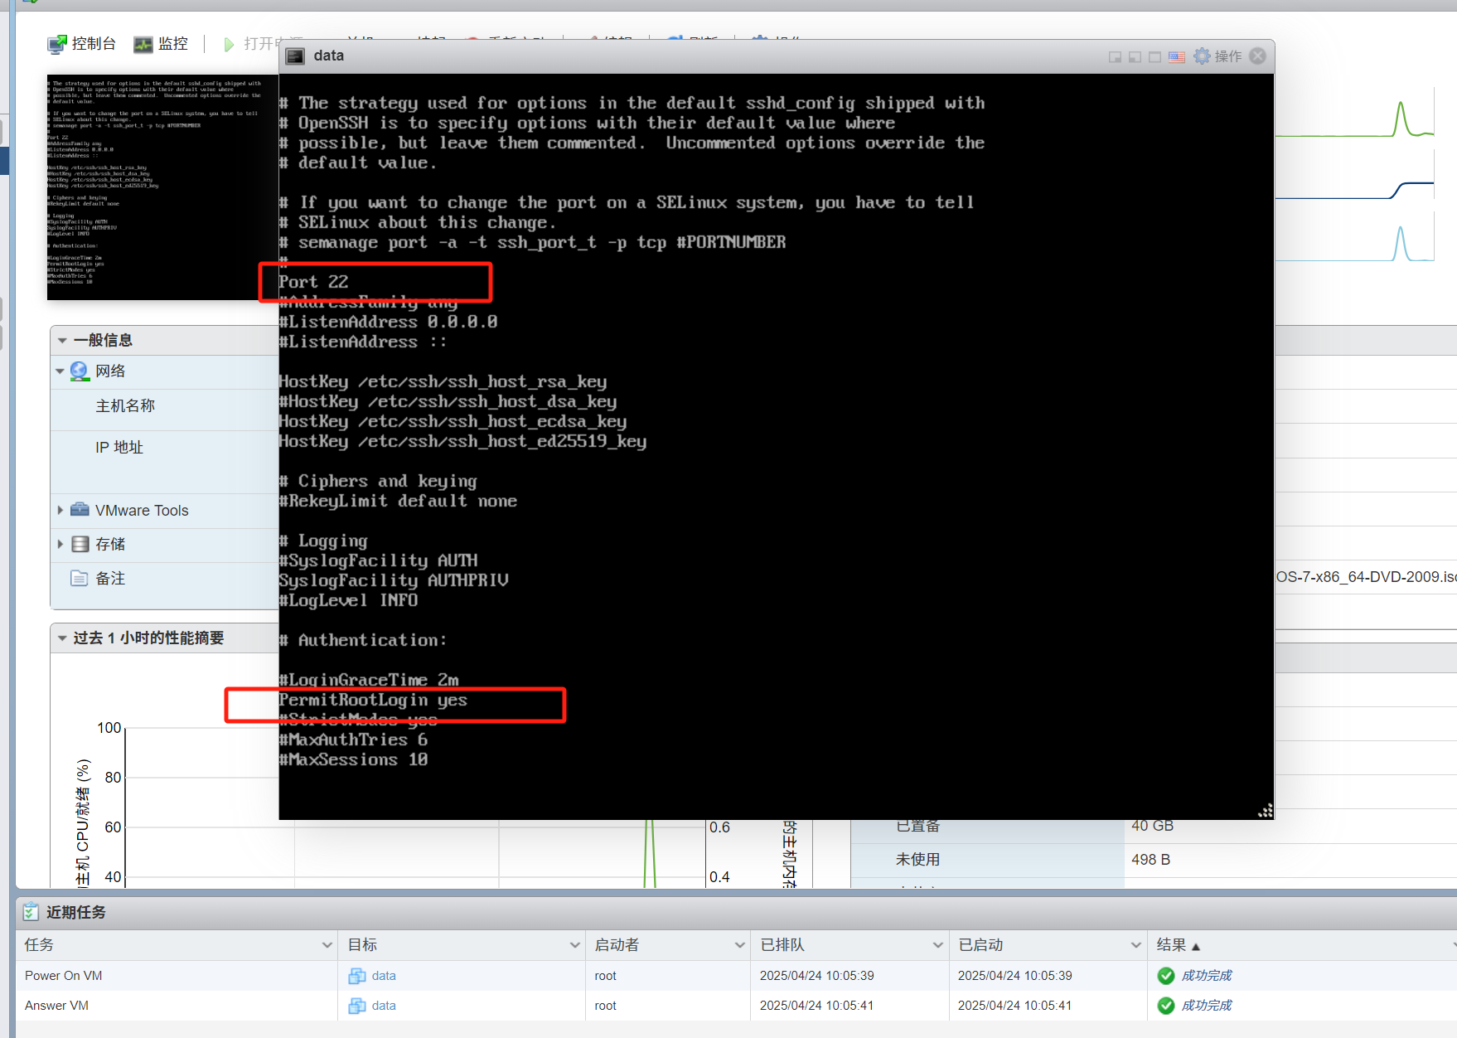Click the US flag keyboard layout icon
This screenshot has width=1457, height=1038.
pos(1176,56)
